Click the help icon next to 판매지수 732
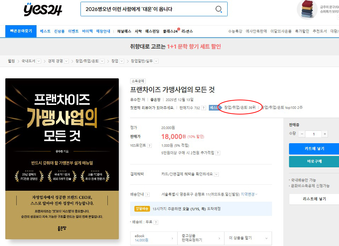Image resolution: width=339 pixels, height=246 pixels. point(204,108)
